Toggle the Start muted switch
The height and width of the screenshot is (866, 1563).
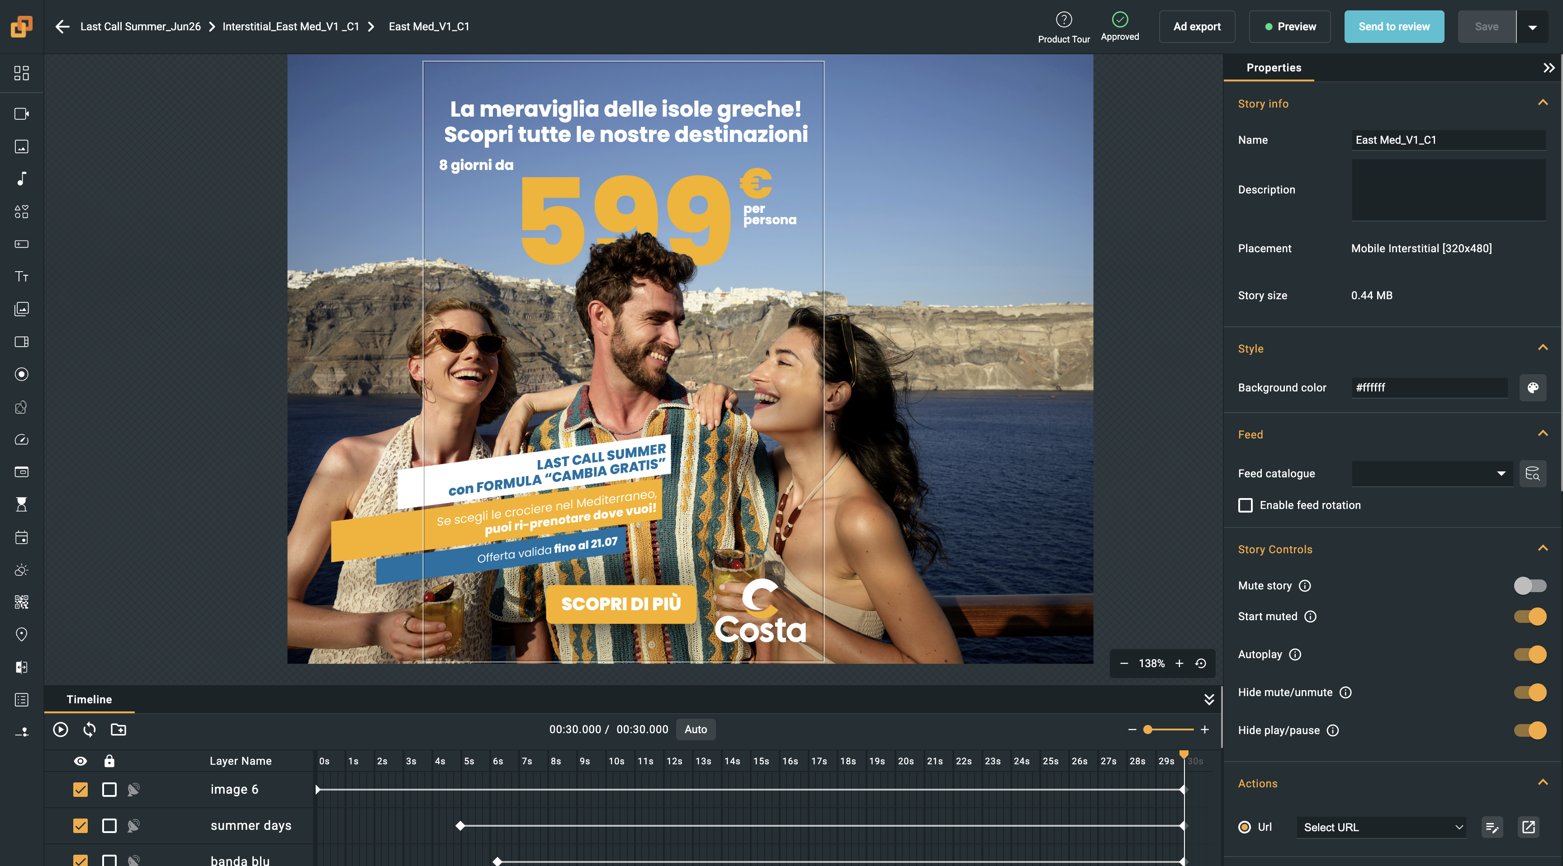1530,616
